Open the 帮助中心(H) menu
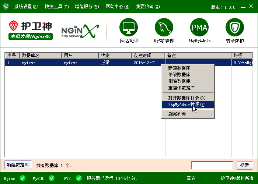Viewport: 258px width, 184px height. [118, 7]
